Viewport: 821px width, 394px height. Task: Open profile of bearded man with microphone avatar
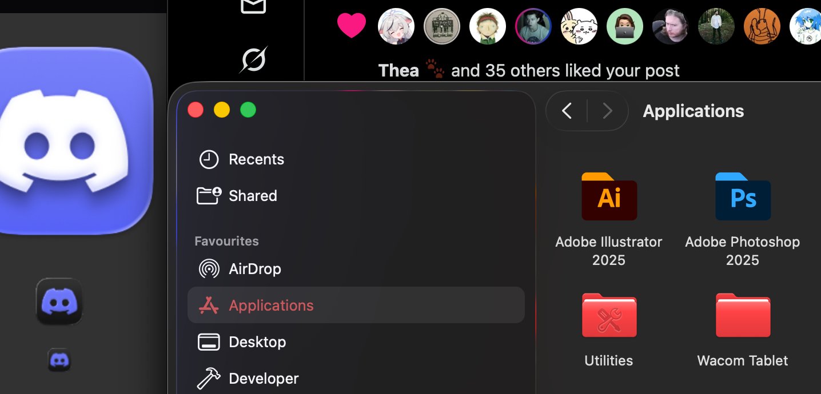click(x=671, y=26)
